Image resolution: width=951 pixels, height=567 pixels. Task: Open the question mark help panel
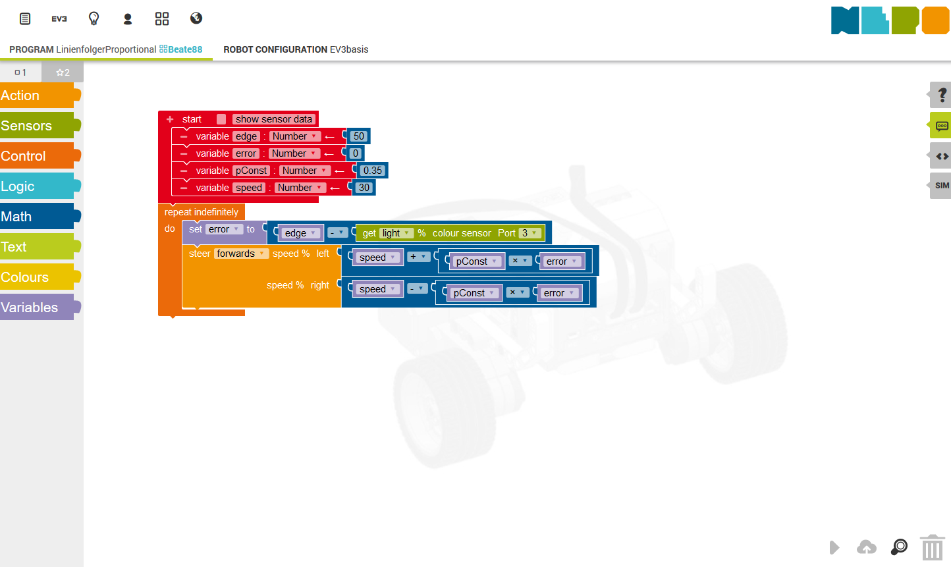click(940, 95)
